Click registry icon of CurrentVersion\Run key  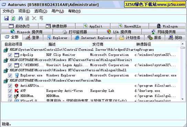[x=6, y=81]
